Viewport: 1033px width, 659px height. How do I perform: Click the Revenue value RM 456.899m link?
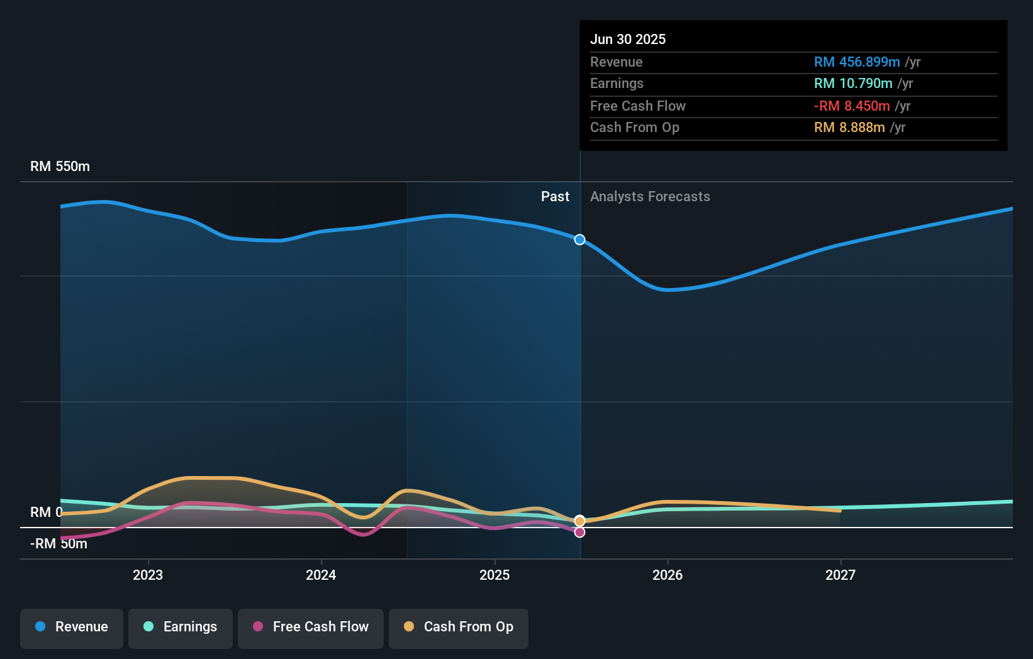pyautogui.click(x=856, y=62)
